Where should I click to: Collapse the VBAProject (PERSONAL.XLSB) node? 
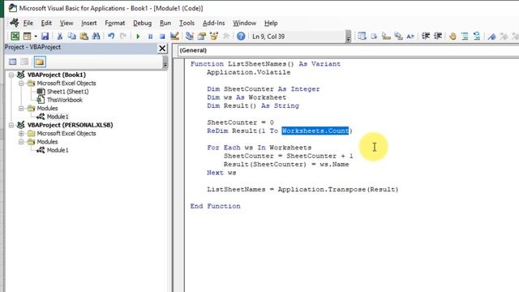click(11, 125)
